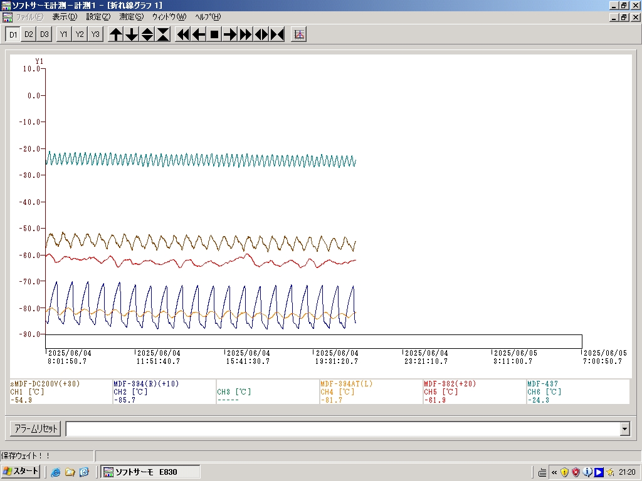Image resolution: width=642 pixels, height=481 pixels.
Task: Click the 保存ウェイト!! status bar text
Action: (25, 456)
